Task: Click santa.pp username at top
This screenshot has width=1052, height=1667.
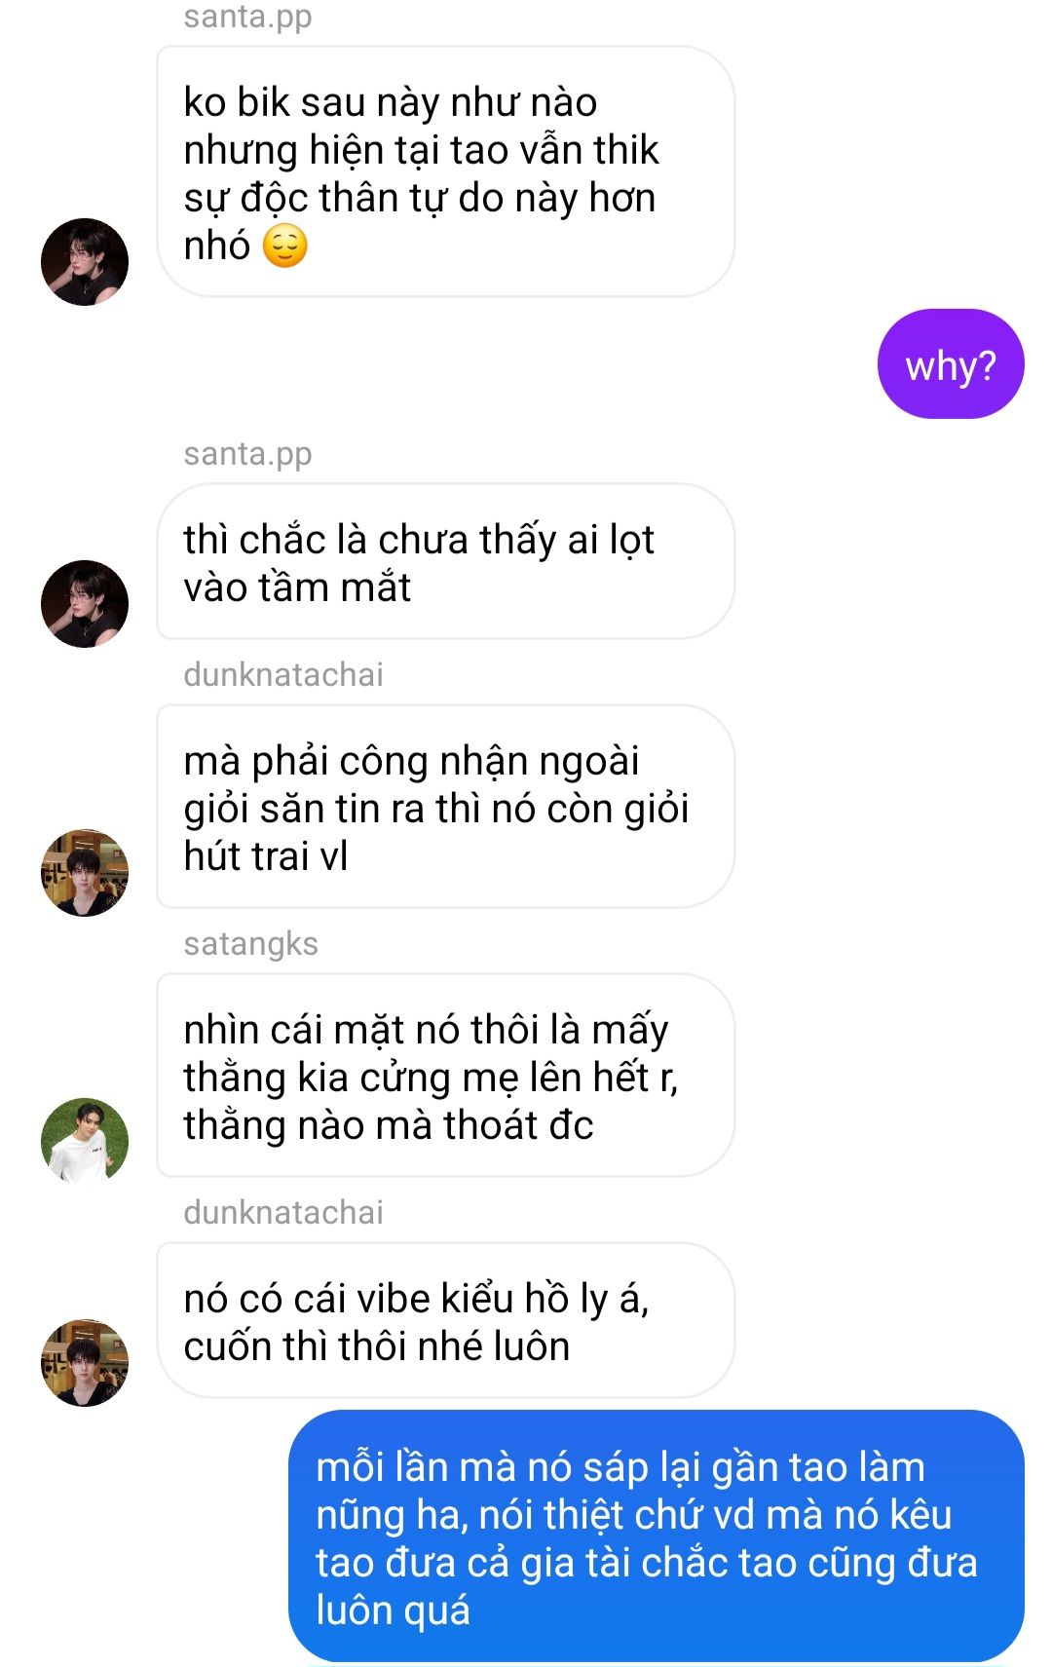Action: coord(247,17)
